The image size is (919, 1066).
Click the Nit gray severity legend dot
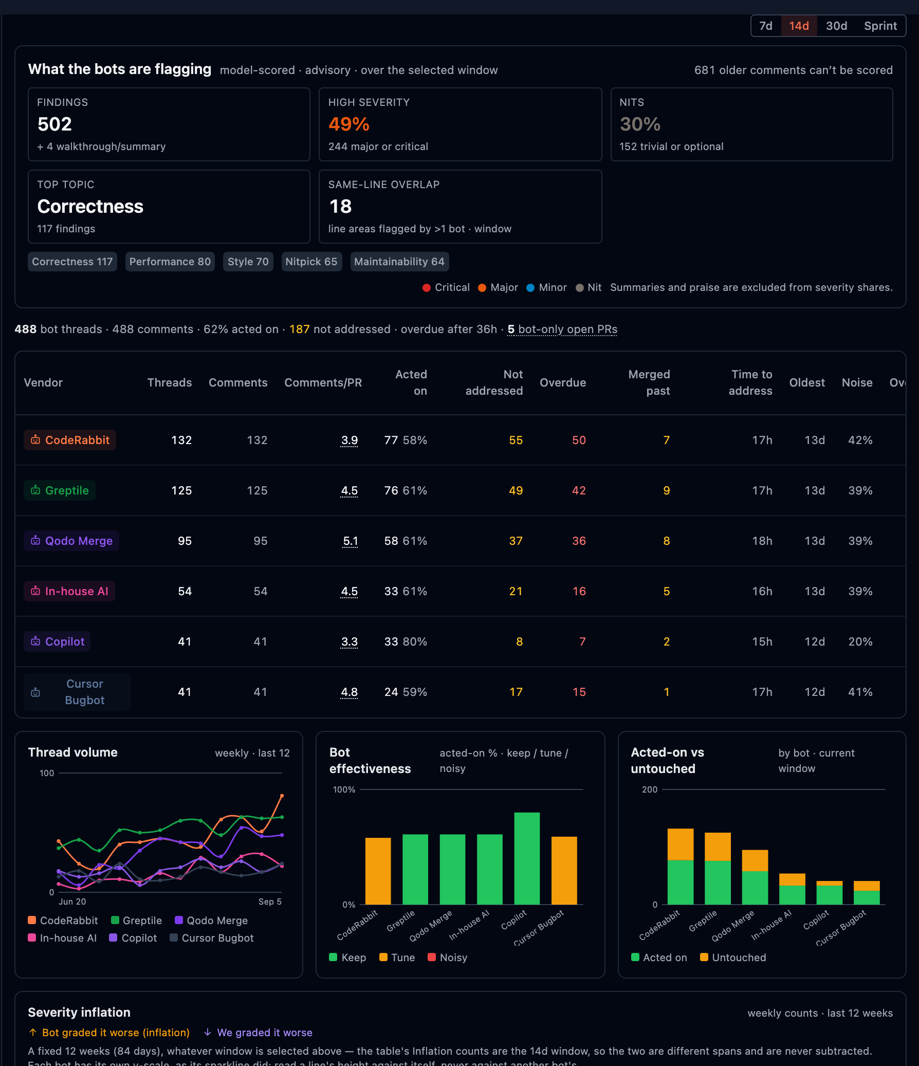click(x=579, y=288)
